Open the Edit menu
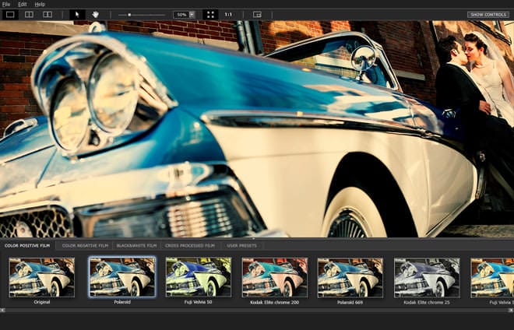This screenshot has height=330, width=514. point(22,4)
